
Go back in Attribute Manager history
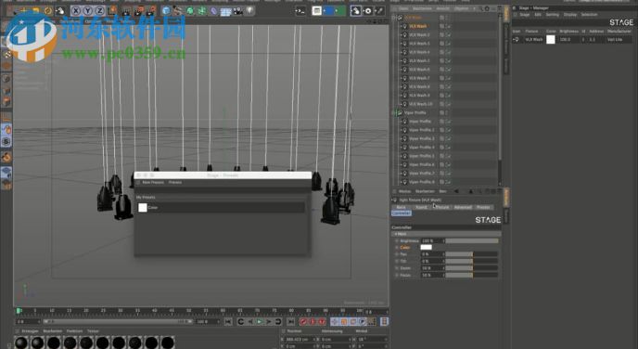click(456, 191)
